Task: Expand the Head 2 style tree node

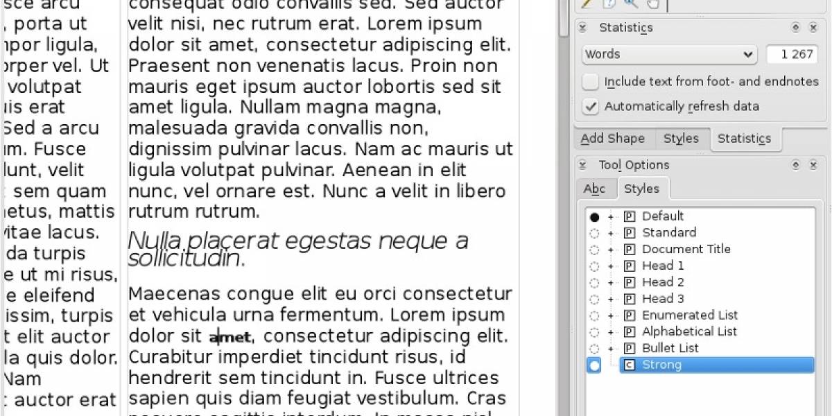Action: 611,282
